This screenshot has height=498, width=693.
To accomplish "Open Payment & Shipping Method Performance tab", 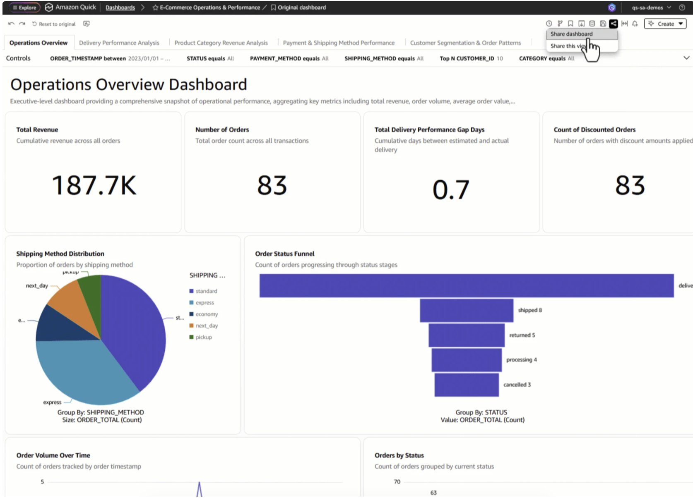I will 339,43.
